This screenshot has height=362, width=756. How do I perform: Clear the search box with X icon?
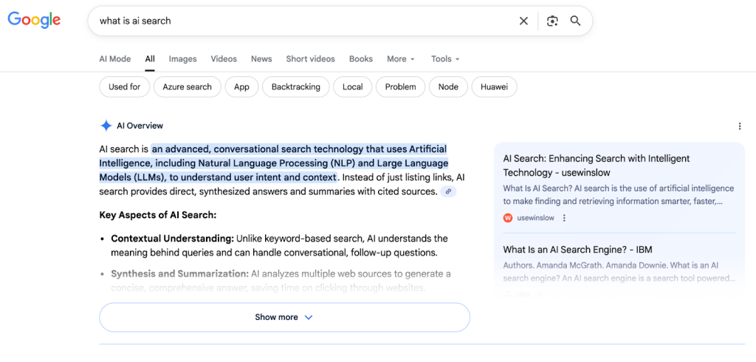523,21
